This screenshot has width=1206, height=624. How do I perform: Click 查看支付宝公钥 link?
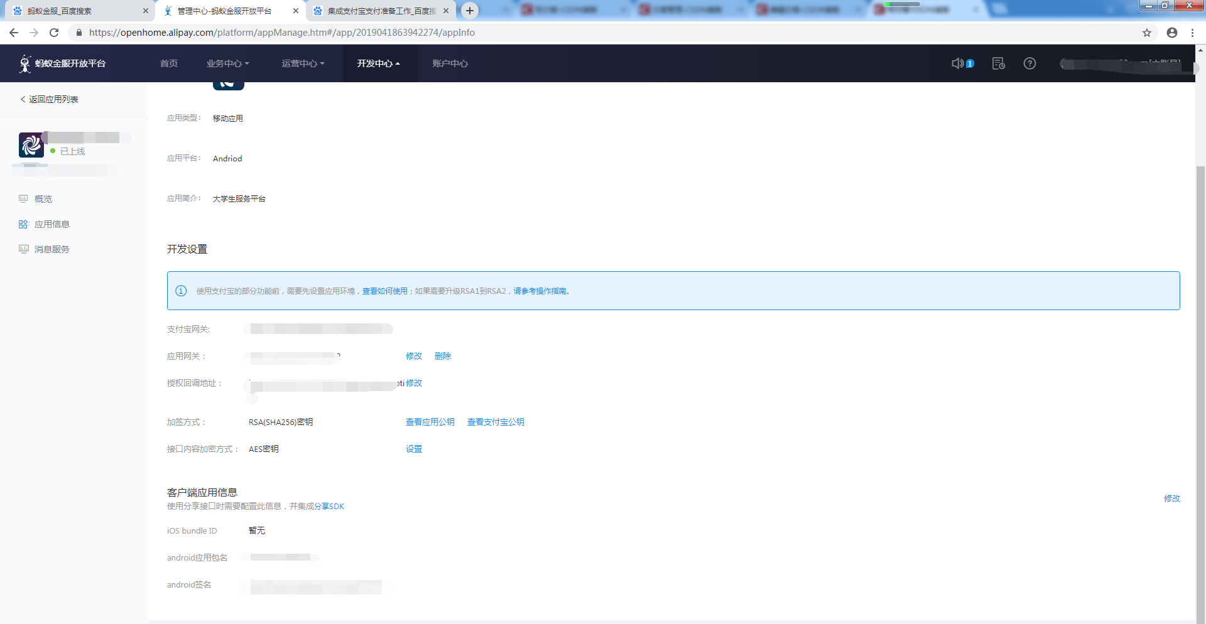pos(496,422)
